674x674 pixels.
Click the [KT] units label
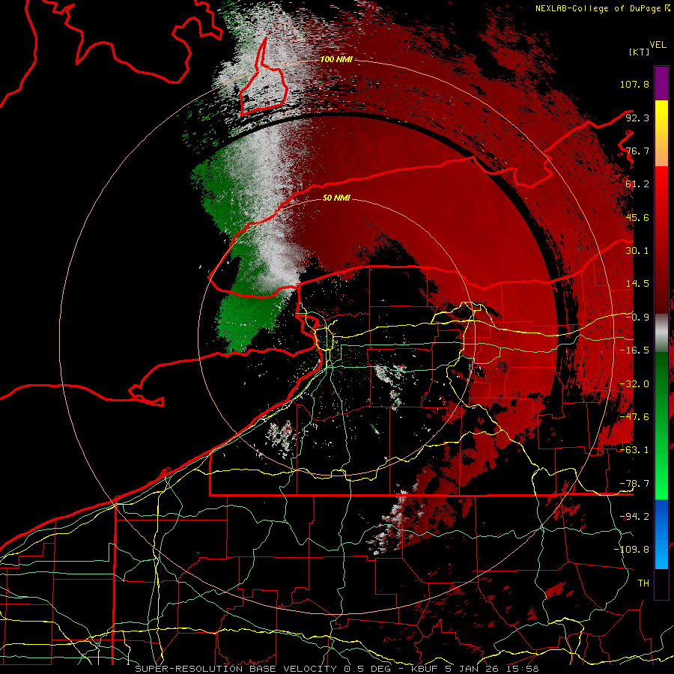click(640, 52)
